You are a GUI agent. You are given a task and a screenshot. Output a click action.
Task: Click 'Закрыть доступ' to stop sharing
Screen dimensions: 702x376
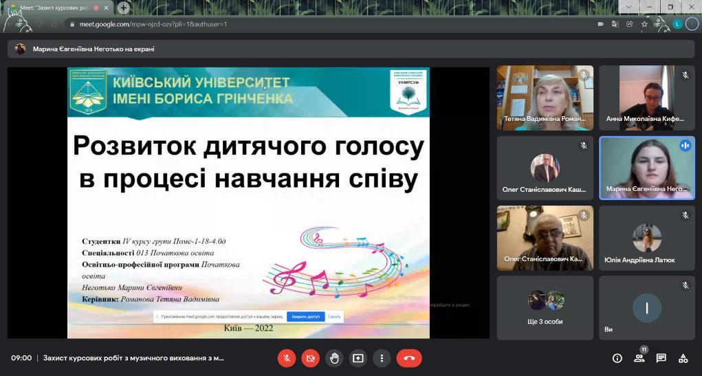(306, 316)
